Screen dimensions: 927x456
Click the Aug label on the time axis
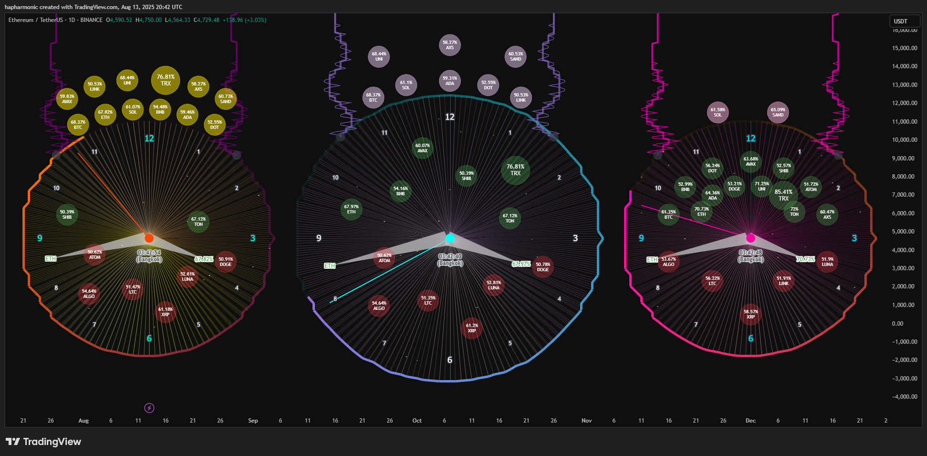[x=83, y=420]
